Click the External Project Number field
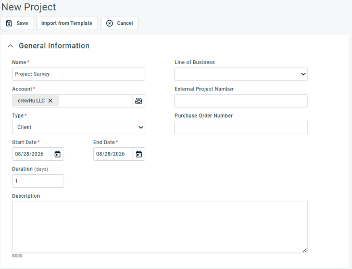 tap(241, 101)
